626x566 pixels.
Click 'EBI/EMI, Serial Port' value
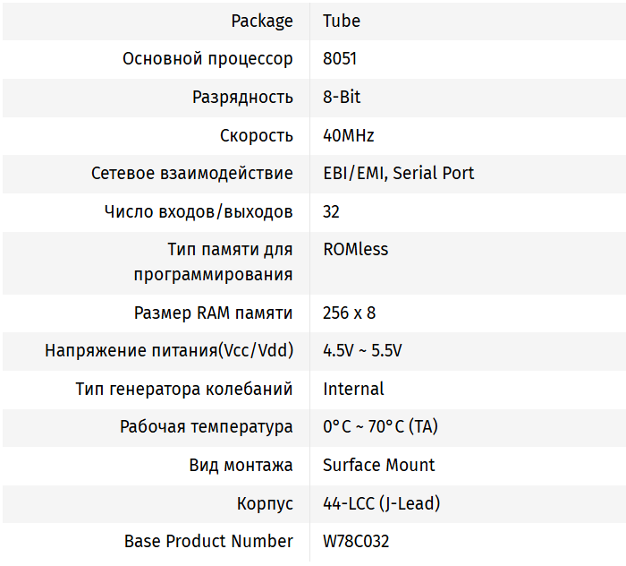[x=398, y=173]
